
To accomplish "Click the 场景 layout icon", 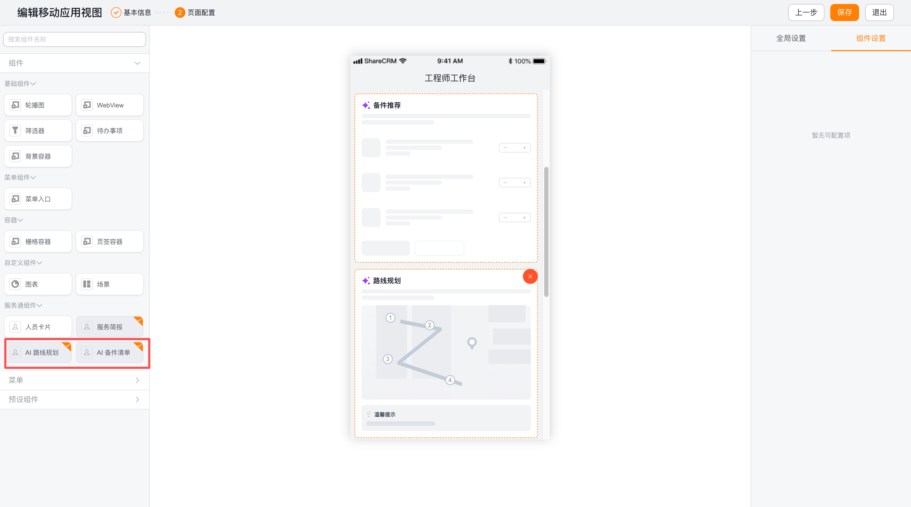I will [x=87, y=284].
